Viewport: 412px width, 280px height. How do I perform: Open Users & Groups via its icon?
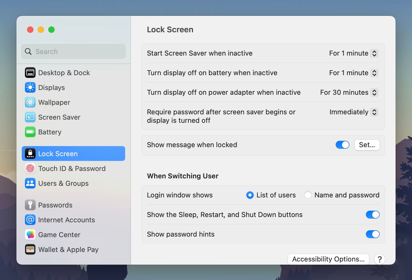30,183
